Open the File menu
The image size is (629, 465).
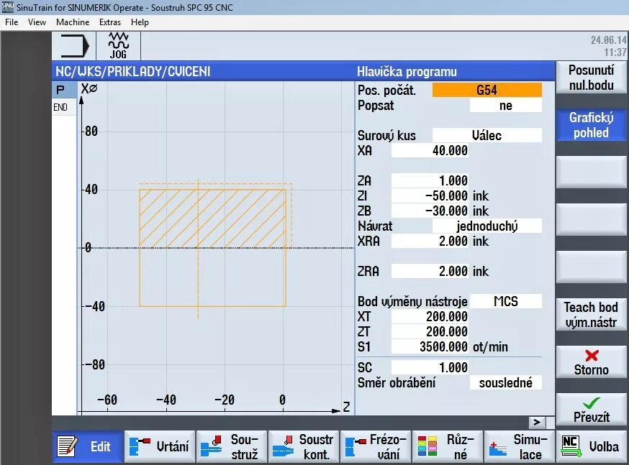(x=12, y=22)
